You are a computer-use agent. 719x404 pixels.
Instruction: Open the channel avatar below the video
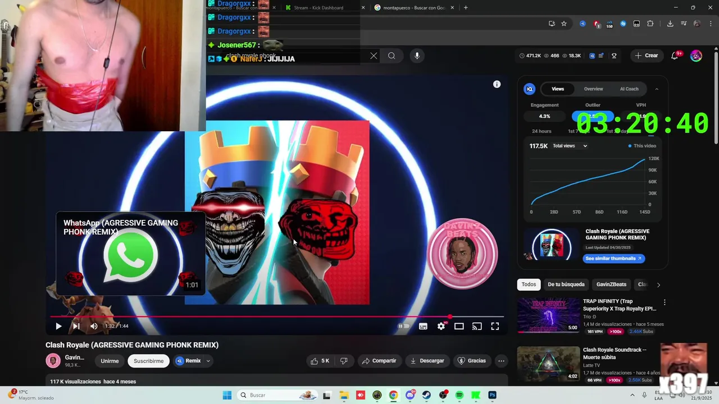click(53, 361)
